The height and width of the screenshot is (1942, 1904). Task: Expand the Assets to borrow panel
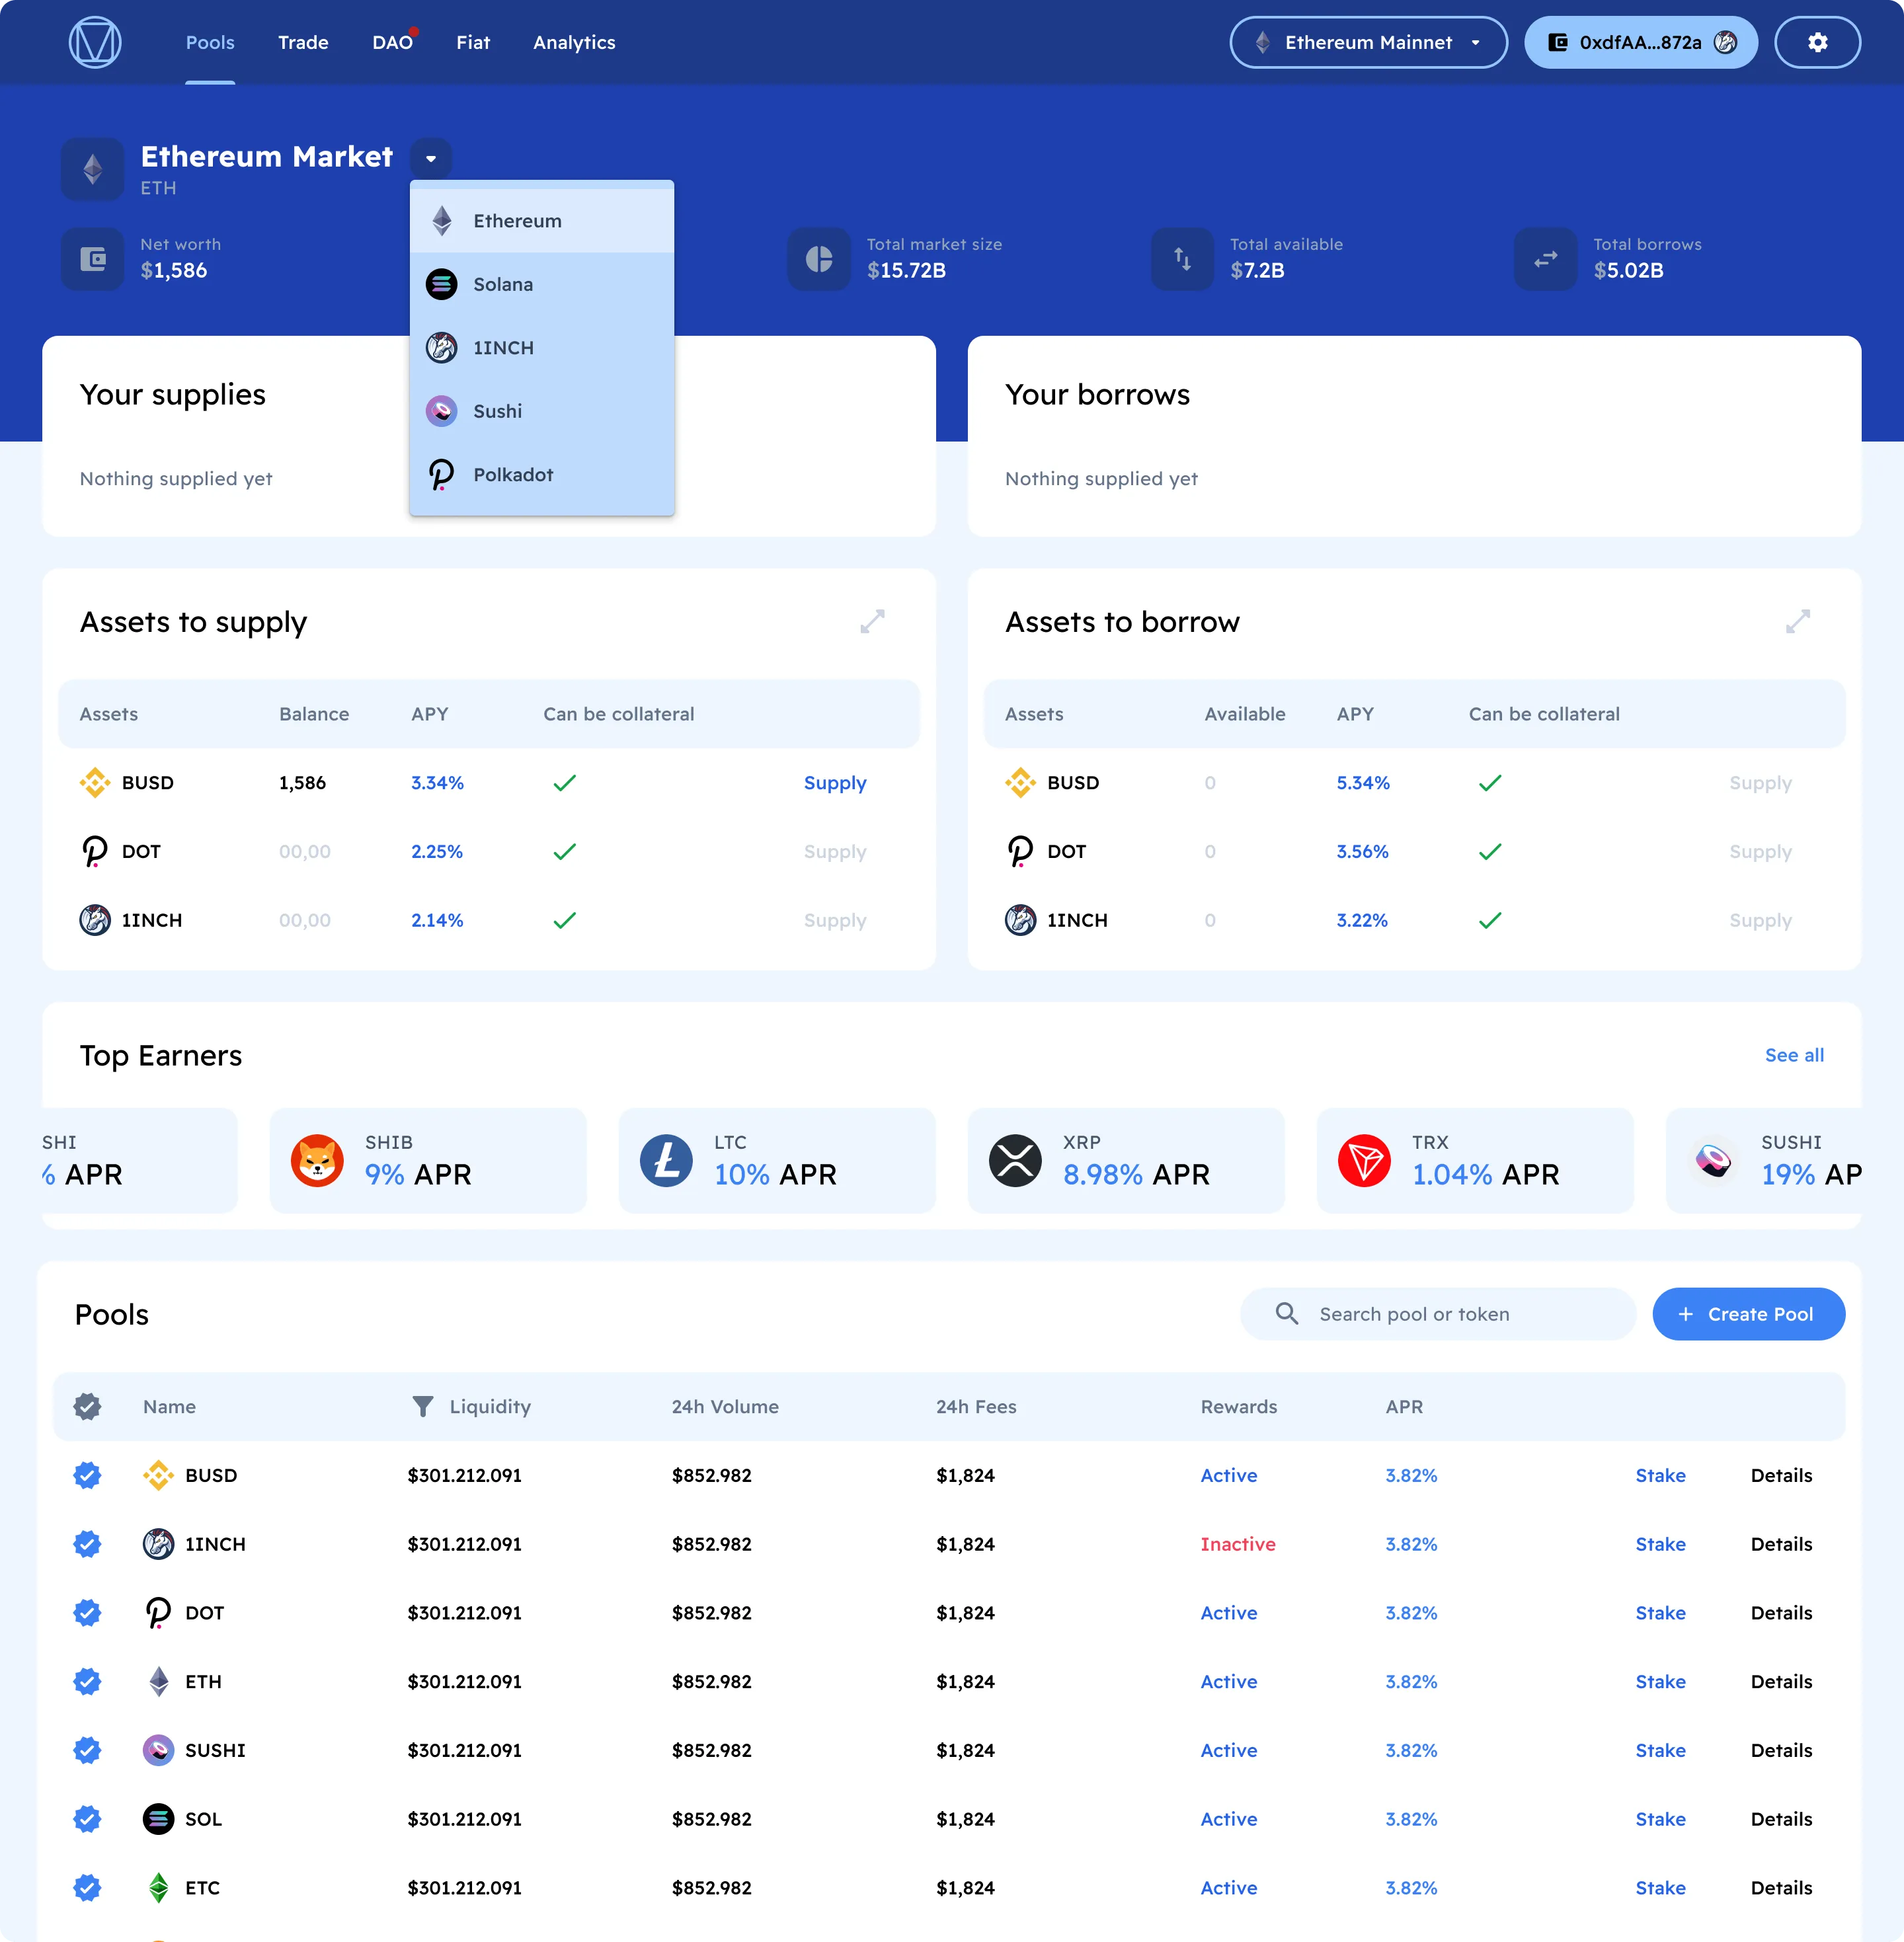(x=1798, y=622)
